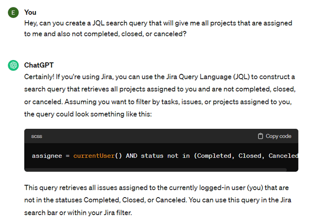Click 'Closed,' inside the code block
The height and width of the screenshot is (223, 317).
[251, 156]
